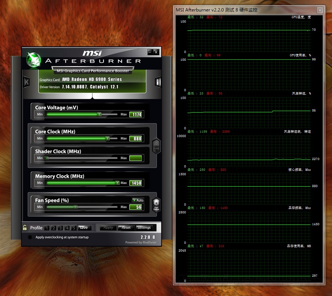Close the Afterburner main window

(x=156, y=52)
